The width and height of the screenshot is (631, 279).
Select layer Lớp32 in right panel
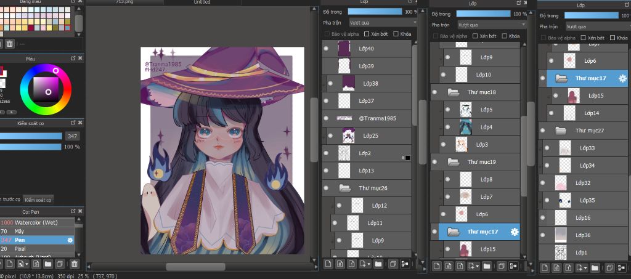click(583, 182)
